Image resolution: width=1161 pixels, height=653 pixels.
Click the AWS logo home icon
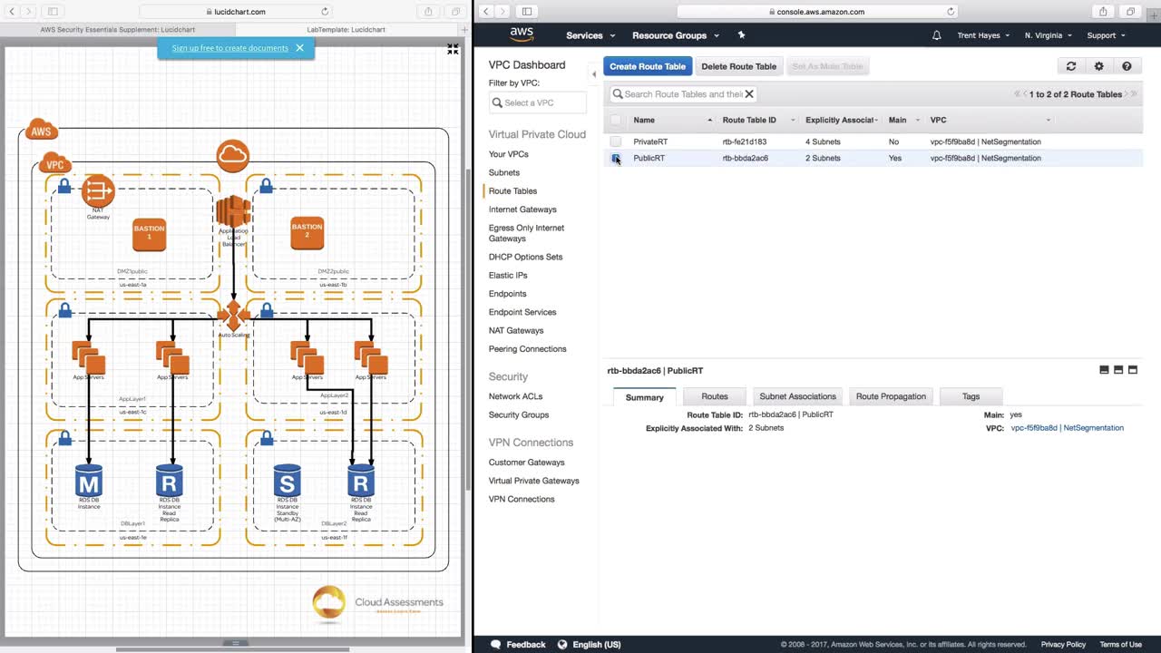[522, 34]
